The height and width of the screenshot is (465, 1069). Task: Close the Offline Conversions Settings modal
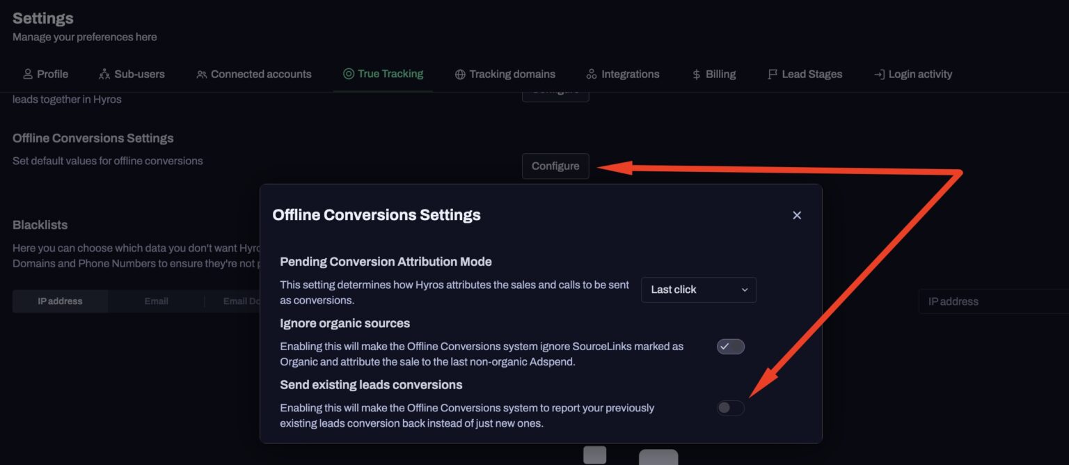(796, 215)
